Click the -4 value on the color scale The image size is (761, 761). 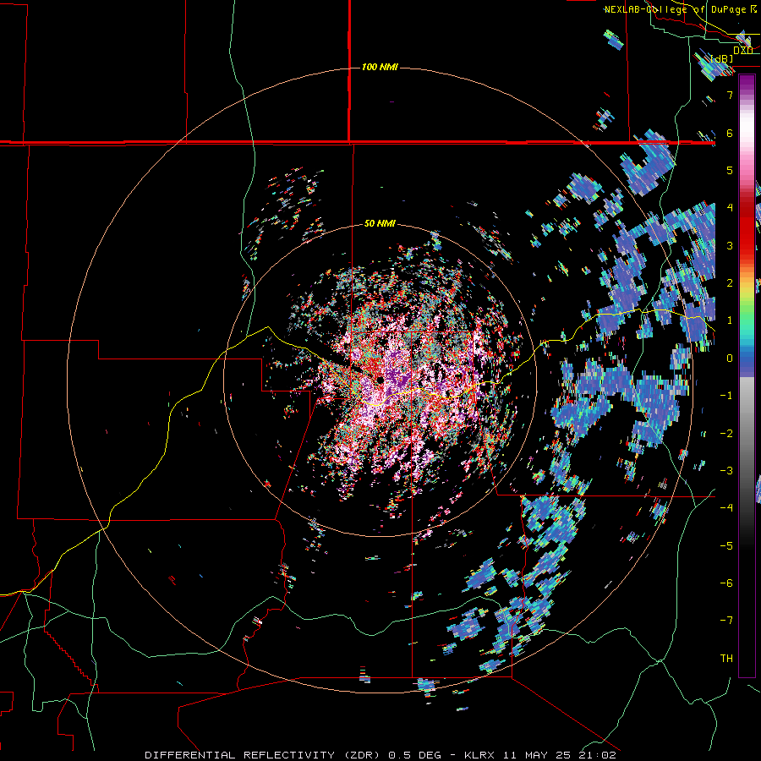pyautogui.click(x=726, y=508)
